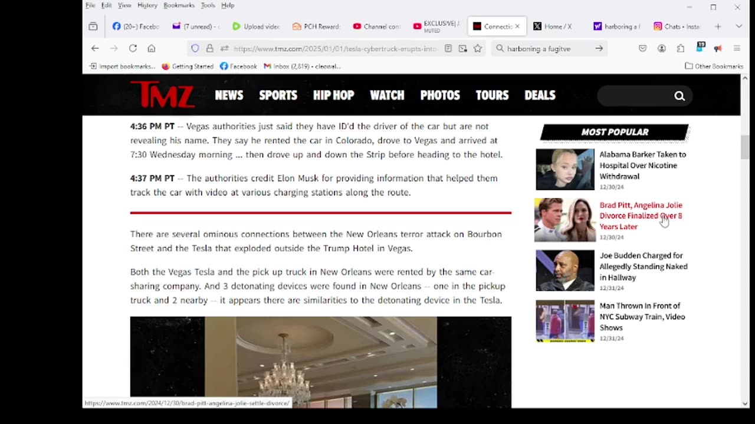Open the Firefox application menu

(x=737, y=48)
